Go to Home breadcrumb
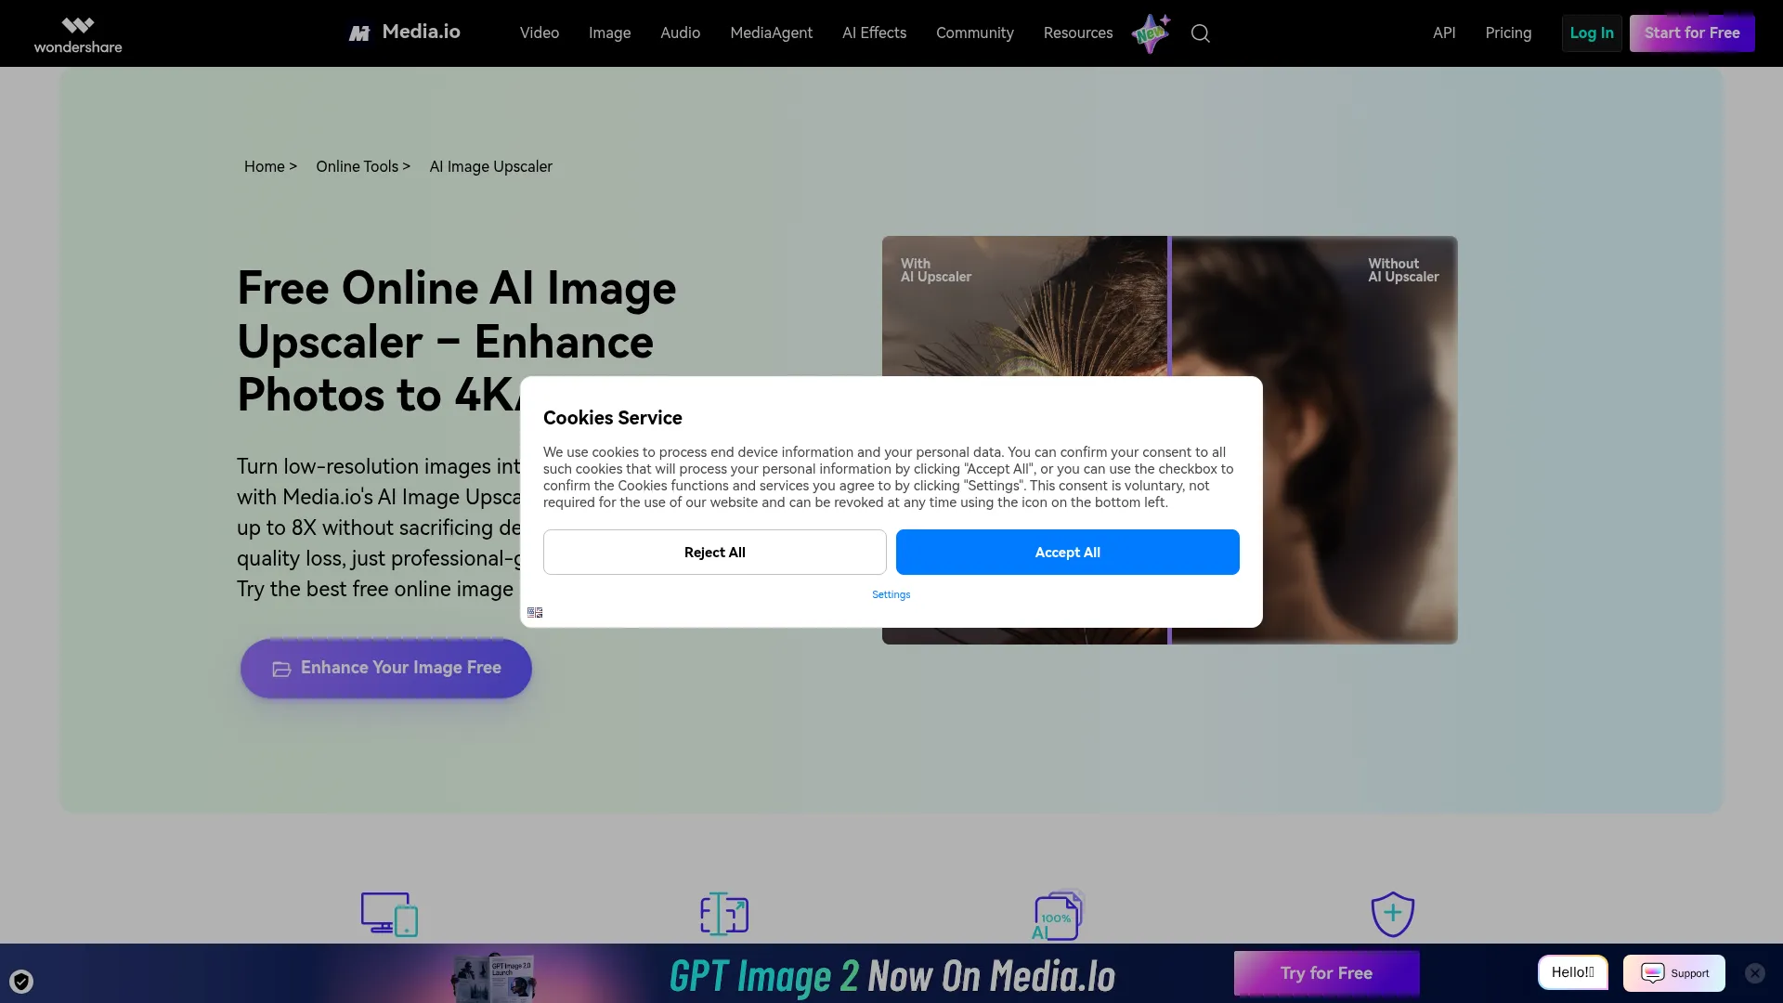 tap(265, 166)
